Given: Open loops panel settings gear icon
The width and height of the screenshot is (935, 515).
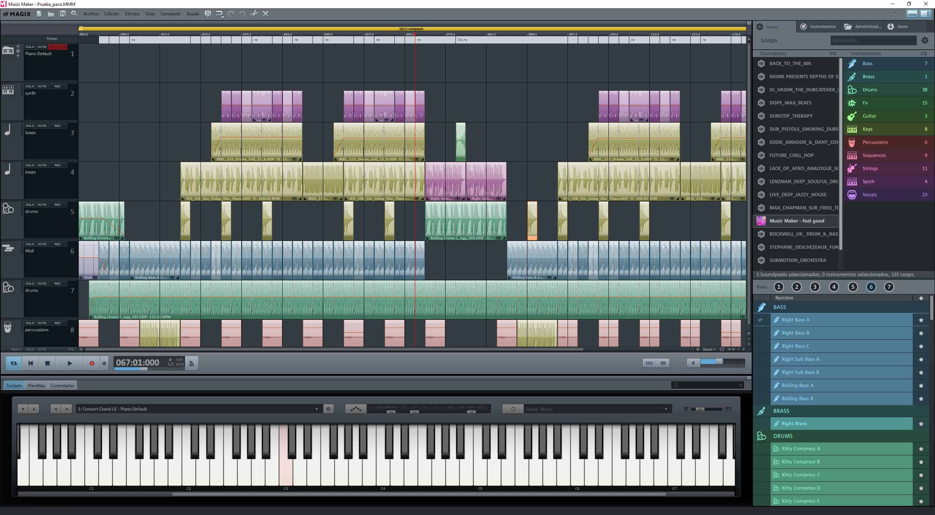Looking at the screenshot, I should [x=924, y=40].
